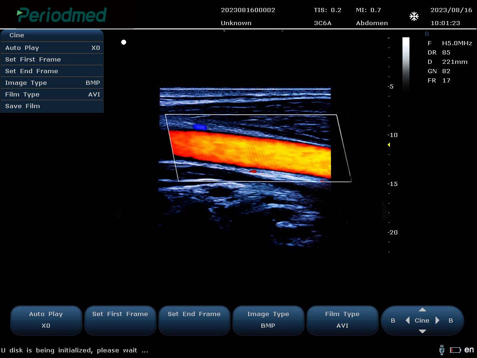
Task: Toggle the bottom Auto Play X0 button
Action: pos(46,320)
